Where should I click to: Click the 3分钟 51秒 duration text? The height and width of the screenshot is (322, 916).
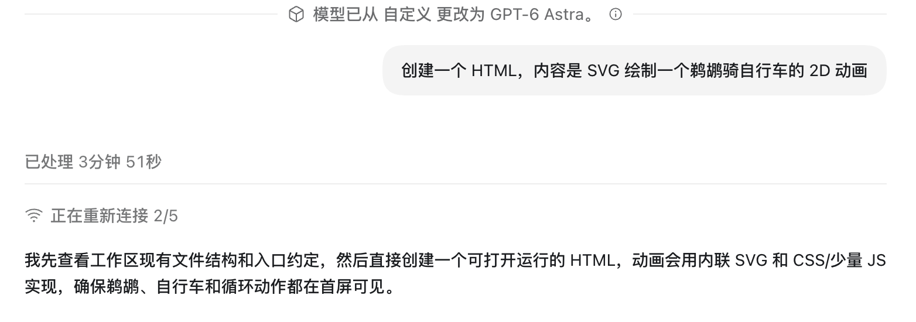[120, 162]
